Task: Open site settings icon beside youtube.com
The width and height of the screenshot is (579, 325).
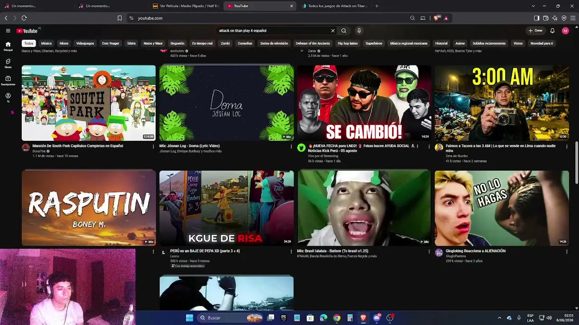Action: (131, 18)
